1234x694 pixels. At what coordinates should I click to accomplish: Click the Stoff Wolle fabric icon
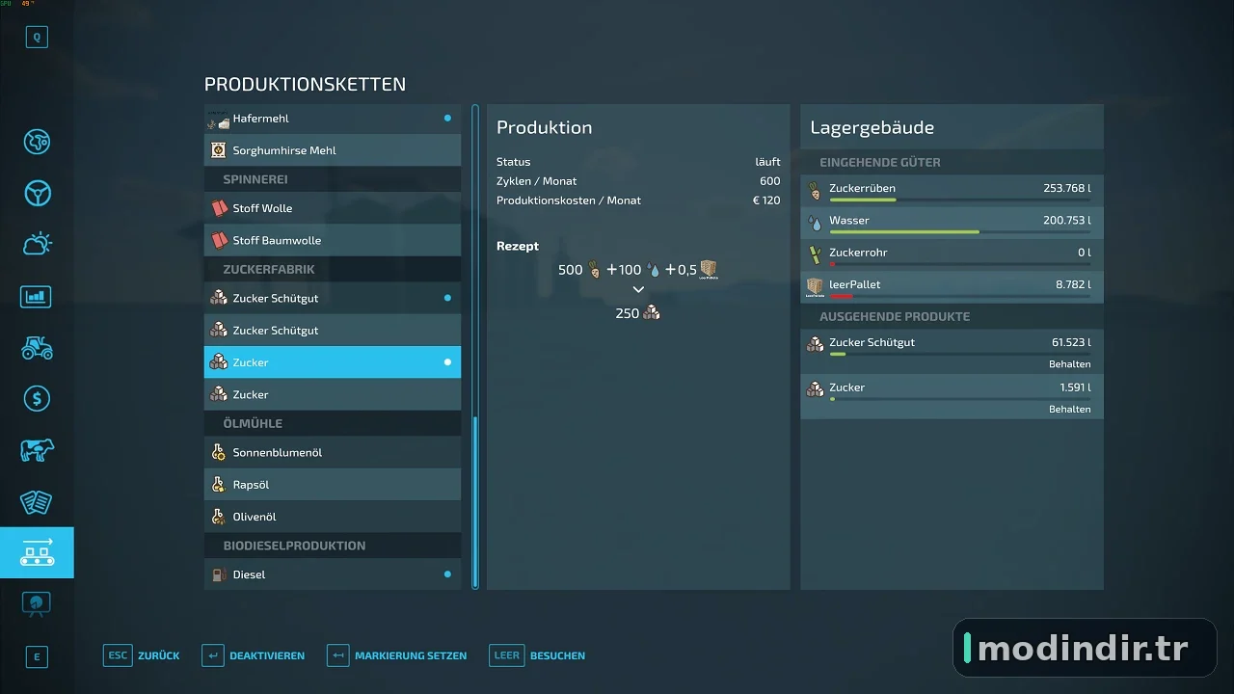point(219,208)
